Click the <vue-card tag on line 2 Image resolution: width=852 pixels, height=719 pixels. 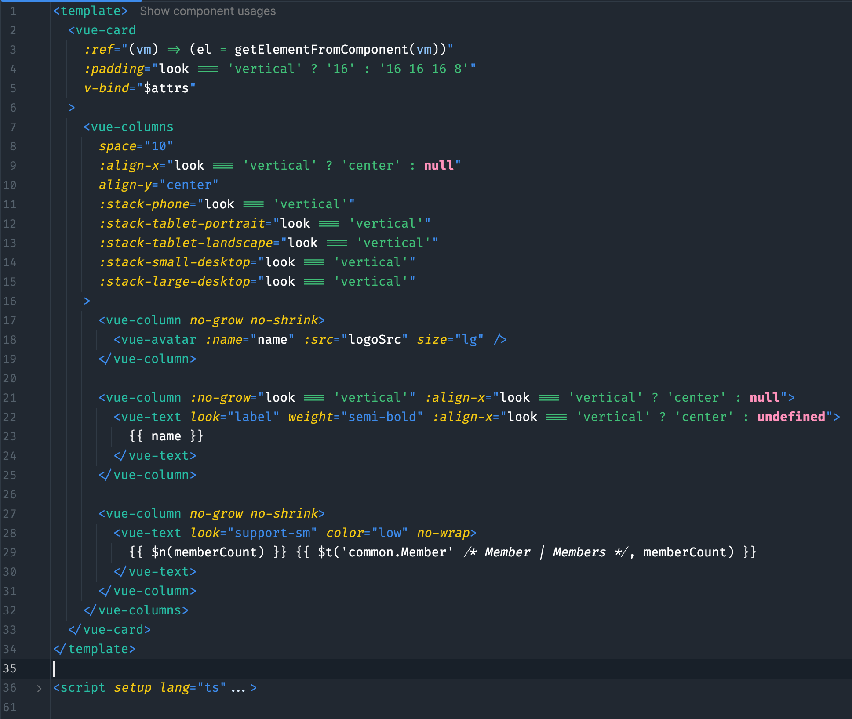pos(102,30)
